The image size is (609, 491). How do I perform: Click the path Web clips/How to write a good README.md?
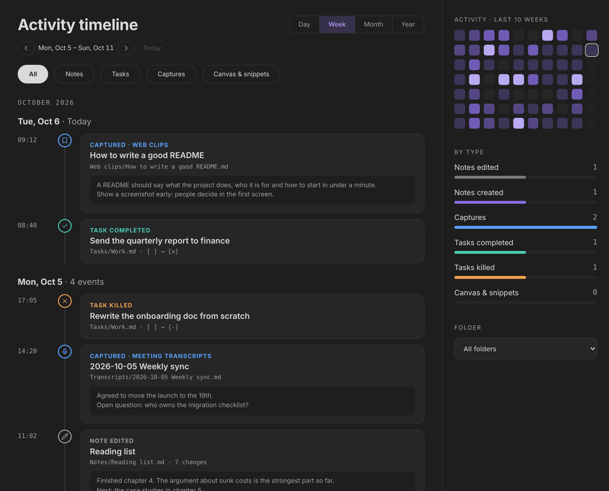[159, 167]
